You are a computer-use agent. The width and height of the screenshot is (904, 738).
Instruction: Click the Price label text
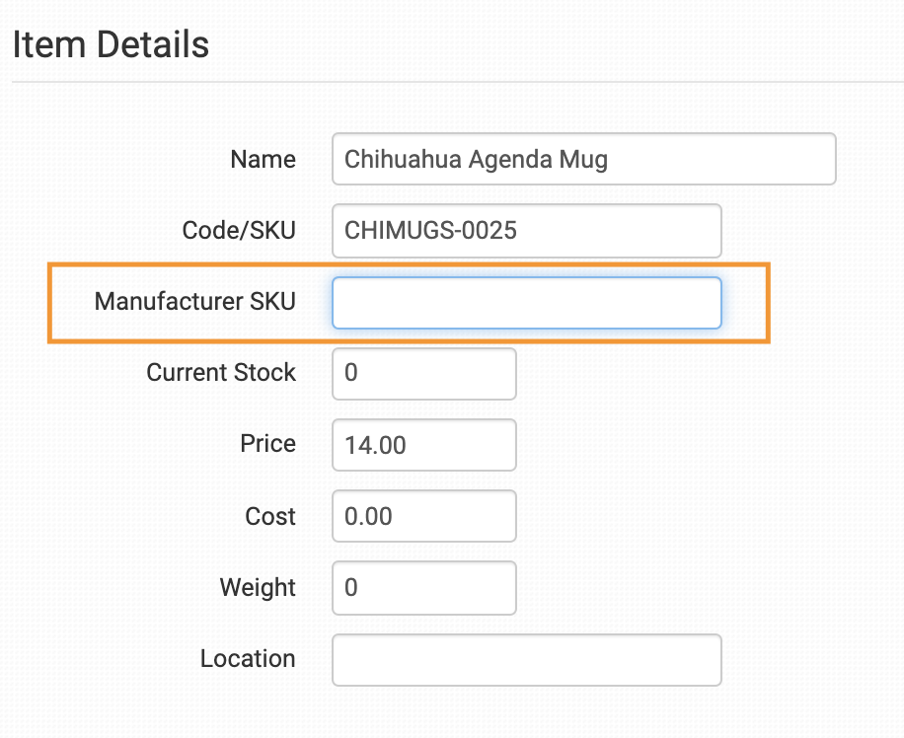click(267, 444)
